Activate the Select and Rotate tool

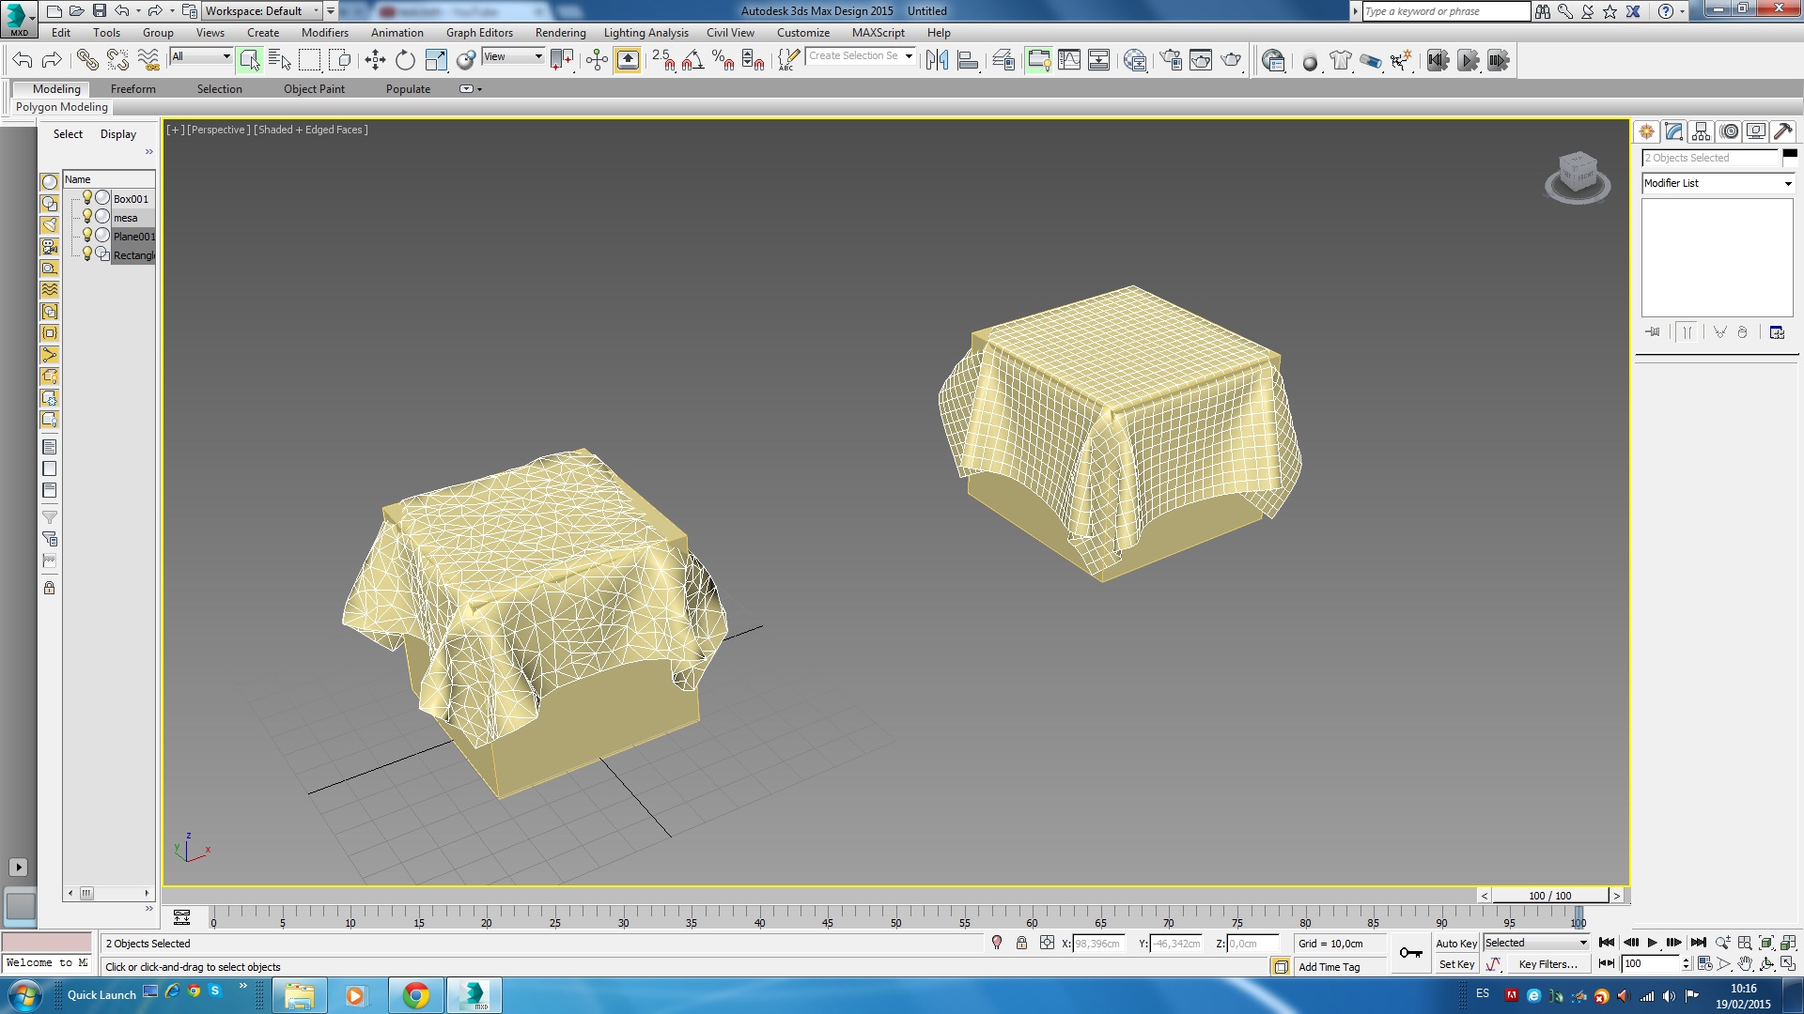405,60
